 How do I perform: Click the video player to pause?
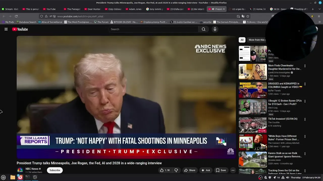[x=126, y=97]
